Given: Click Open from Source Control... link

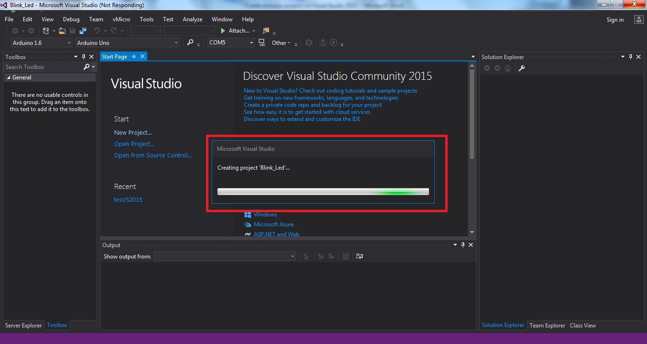Looking at the screenshot, I should click(153, 155).
